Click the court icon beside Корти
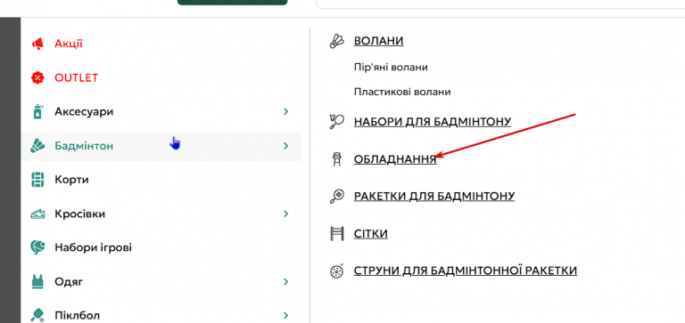Screen dimensions: 685x323 coord(37,180)
